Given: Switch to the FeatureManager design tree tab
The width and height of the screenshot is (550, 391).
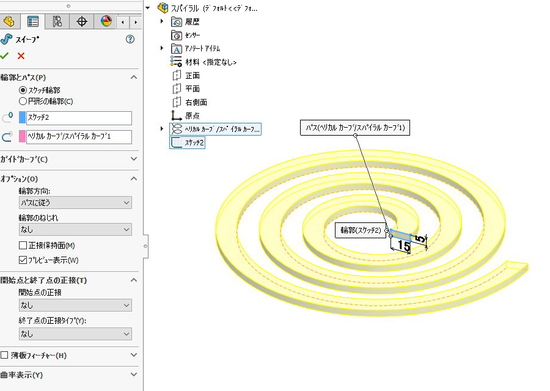Looking at the screenshot, I should (9, 22).
